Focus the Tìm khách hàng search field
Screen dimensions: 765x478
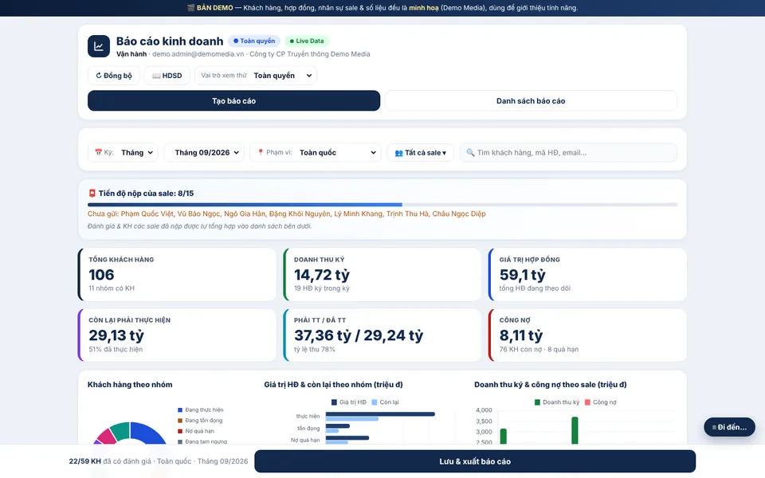(568, 153)
